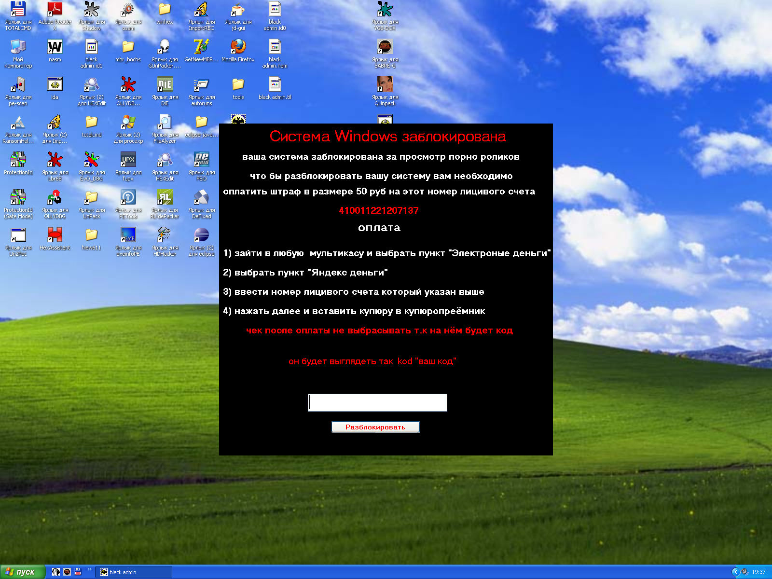Image resolution: width=772 pixels, height=579 pixels.
Task: Click the 19:37 taskbar clock
Action: [758, 572]
